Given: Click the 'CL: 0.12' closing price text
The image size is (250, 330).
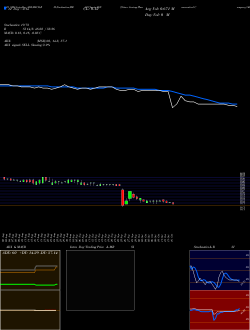Looking at the screenshot, I should click(90, 9).
